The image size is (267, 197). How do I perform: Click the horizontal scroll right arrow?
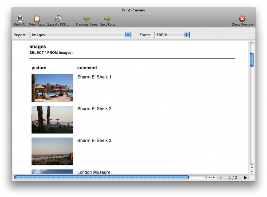click(214, 177)
